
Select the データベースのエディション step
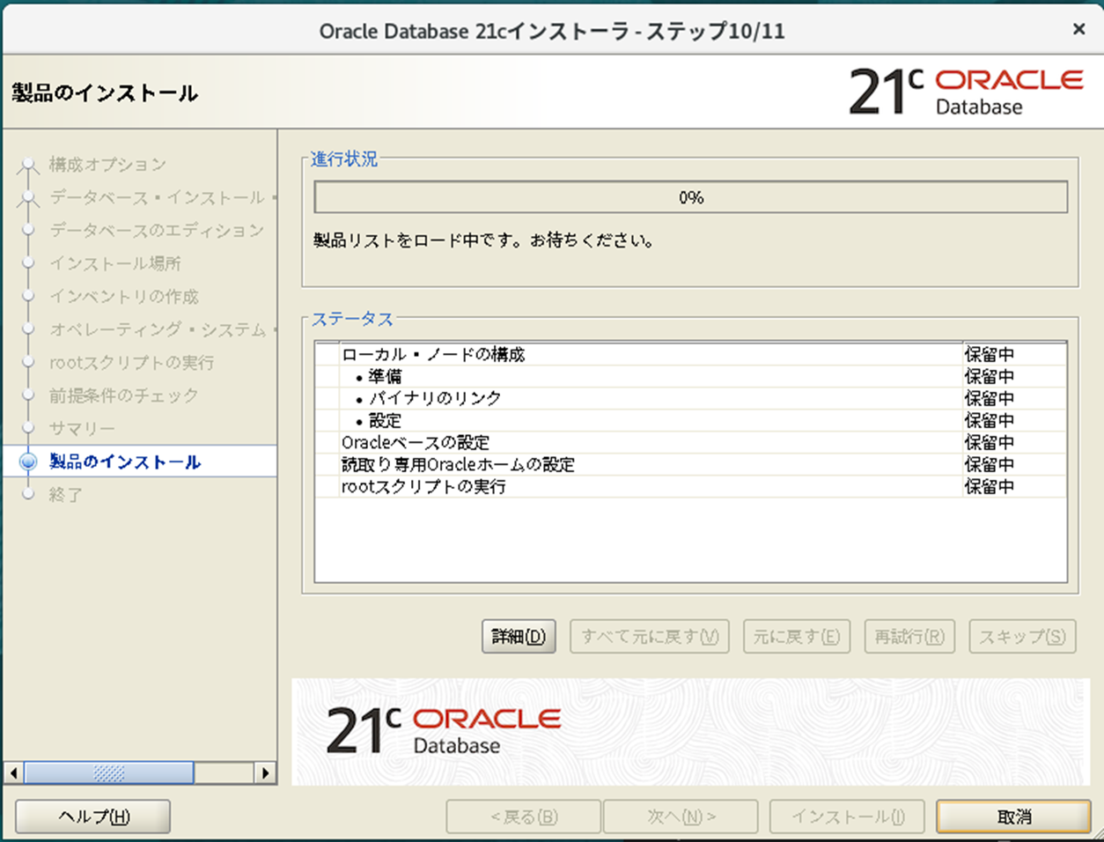(157, 231)
